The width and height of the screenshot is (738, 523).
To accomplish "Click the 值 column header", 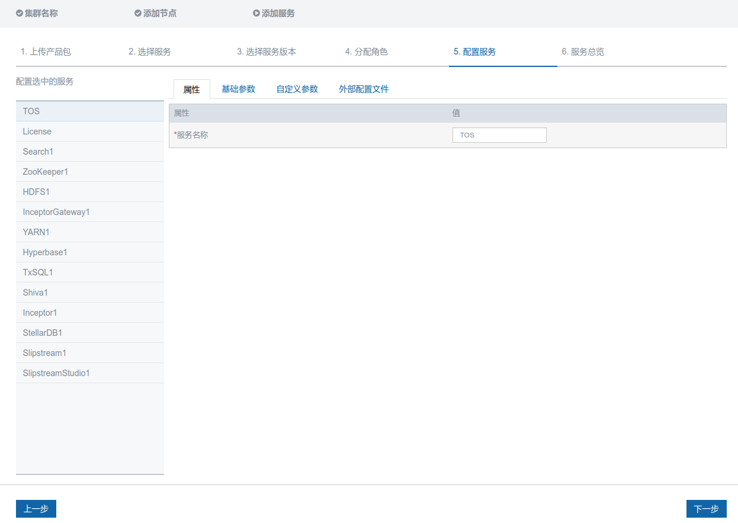I will 456,113.
